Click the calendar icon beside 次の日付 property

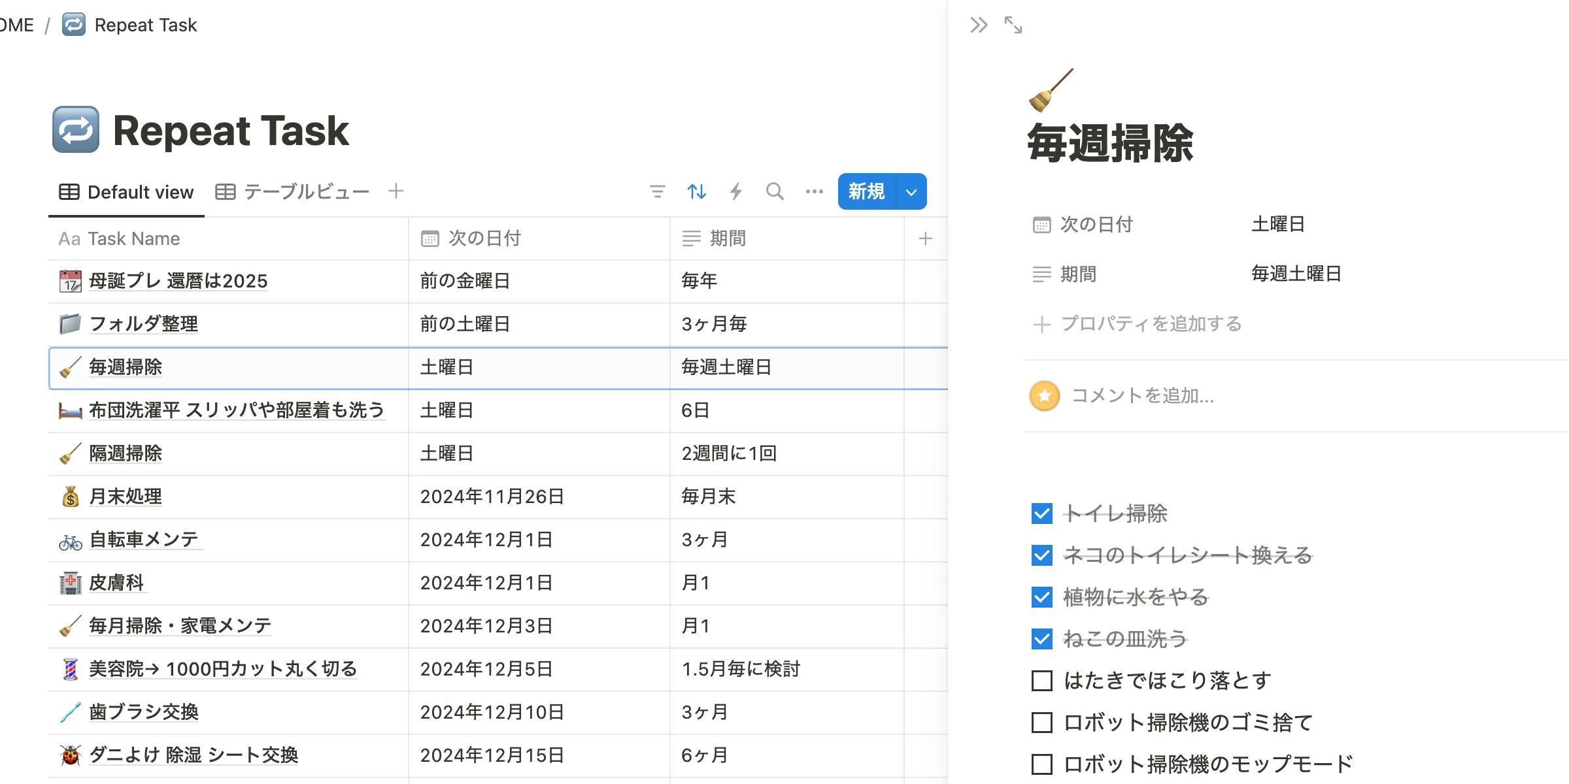(x=1042, y=224)
